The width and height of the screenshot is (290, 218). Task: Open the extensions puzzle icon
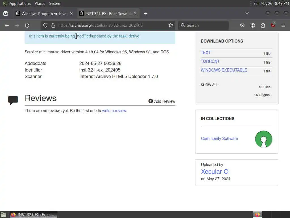point(263,25)
